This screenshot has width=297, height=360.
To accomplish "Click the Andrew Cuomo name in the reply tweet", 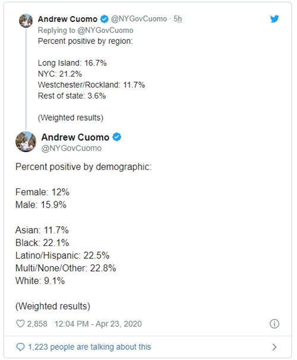I will (68, 19).
